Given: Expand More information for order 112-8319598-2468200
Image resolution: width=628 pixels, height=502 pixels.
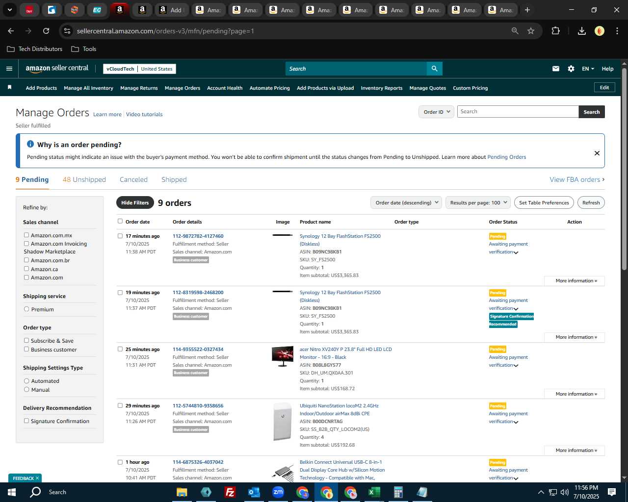Looking at the screenshot, I should point(575,337).
